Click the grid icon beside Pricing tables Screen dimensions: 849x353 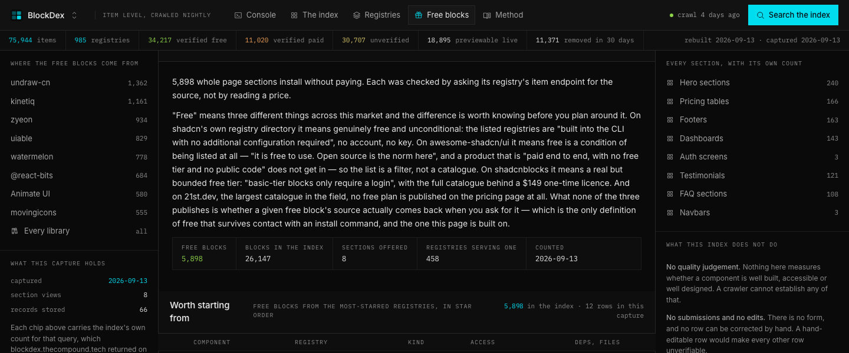click(670, 101)
